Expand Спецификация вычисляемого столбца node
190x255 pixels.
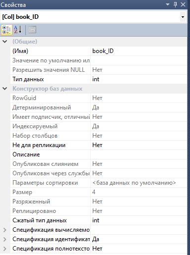(x=5, y=230)
